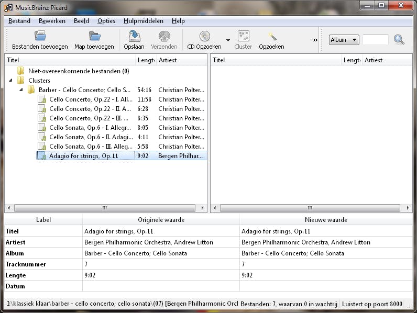
Task: Open the Help menu
Action: tap(178, 21)
